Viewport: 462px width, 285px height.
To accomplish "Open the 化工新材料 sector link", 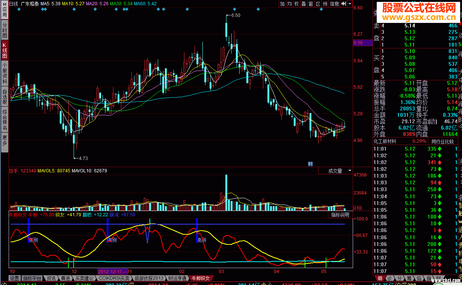I will [386, 141].
